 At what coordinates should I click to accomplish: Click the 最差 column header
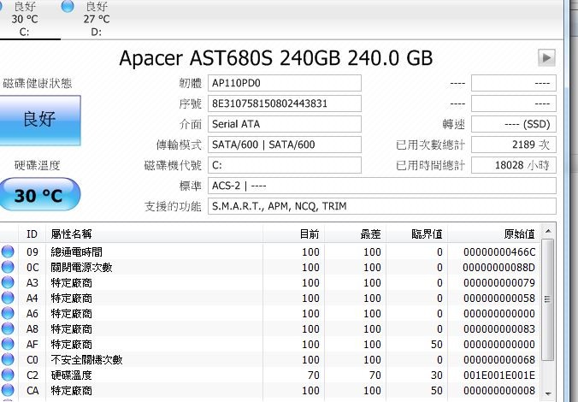356,234
